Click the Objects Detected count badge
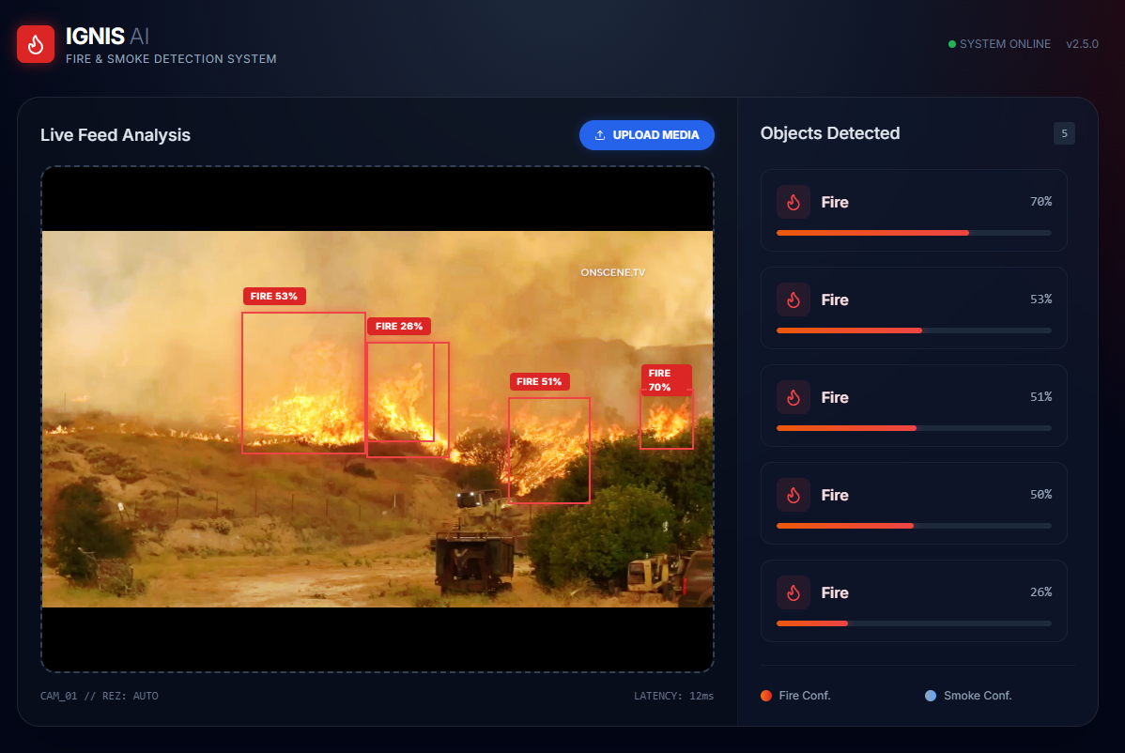Image resolution: width=1125 pixels, height=753 pixels. 1064,133
